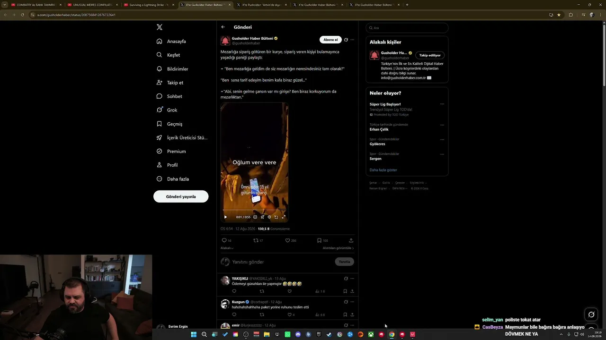
Task: Open Profil in the sidebar
Action: 167,165
